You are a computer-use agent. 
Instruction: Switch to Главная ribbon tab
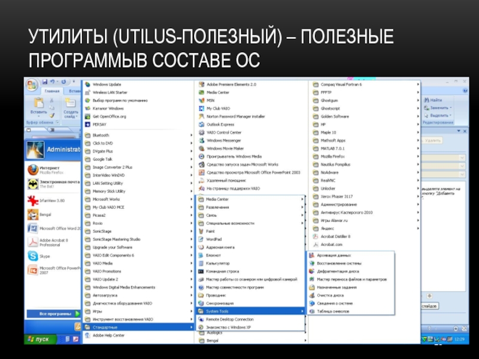(x=51, y=91)
